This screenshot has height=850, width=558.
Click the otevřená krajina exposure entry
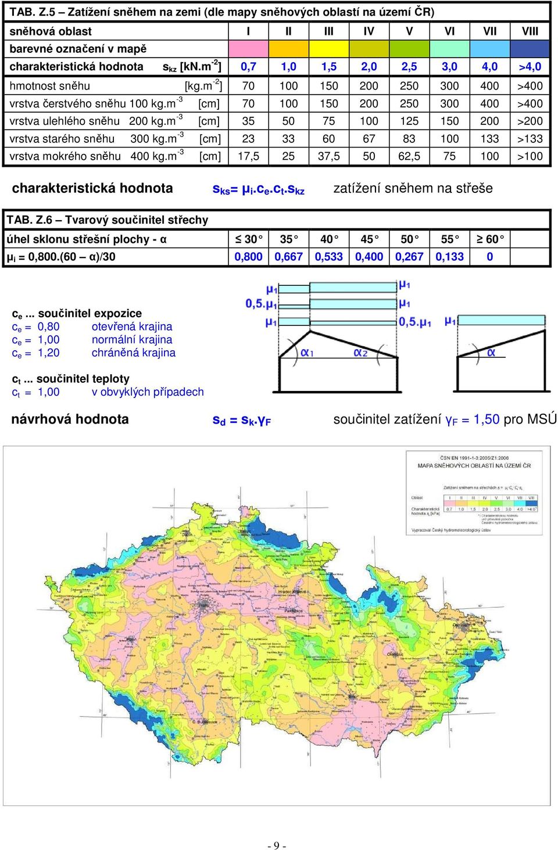point(132,327)
